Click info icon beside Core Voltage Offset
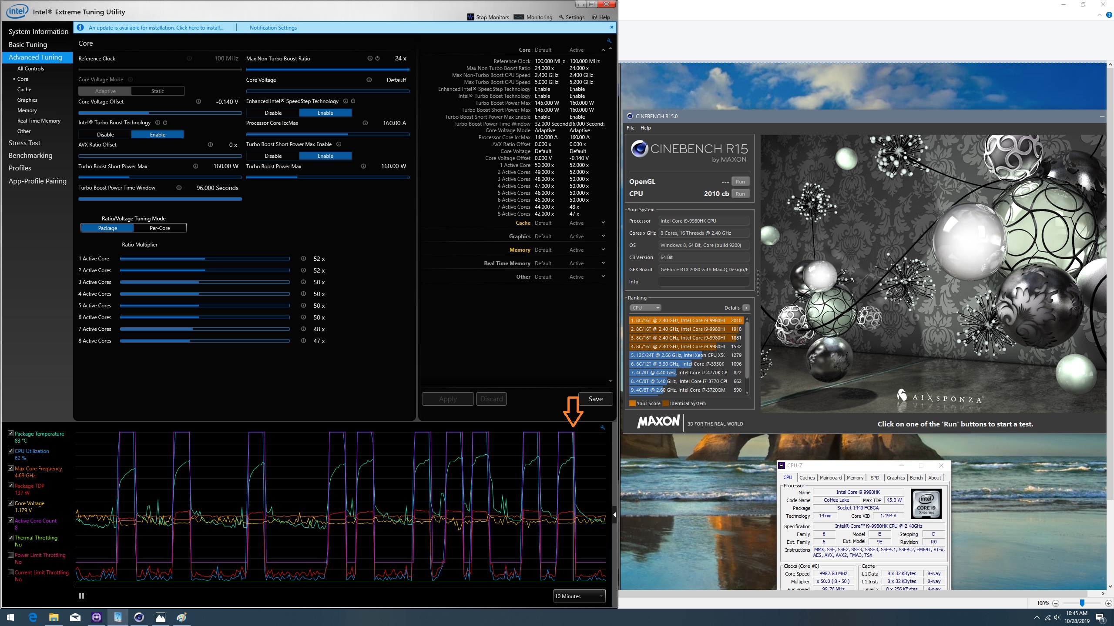This screenshot has width=1114, height=626. click(x=198, y=102)
